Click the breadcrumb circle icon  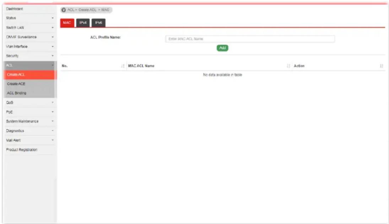(x=64, y=10)
